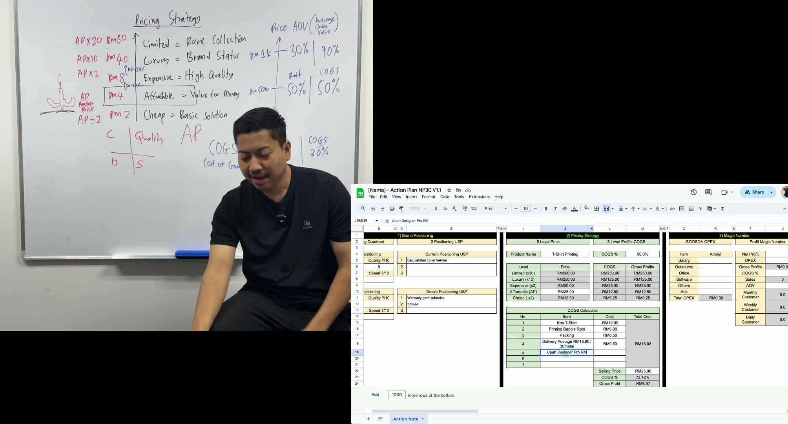Open the Insert menu
Viewport: 788px width, 424px height.
pyautogui.click(x=411, y=197)
